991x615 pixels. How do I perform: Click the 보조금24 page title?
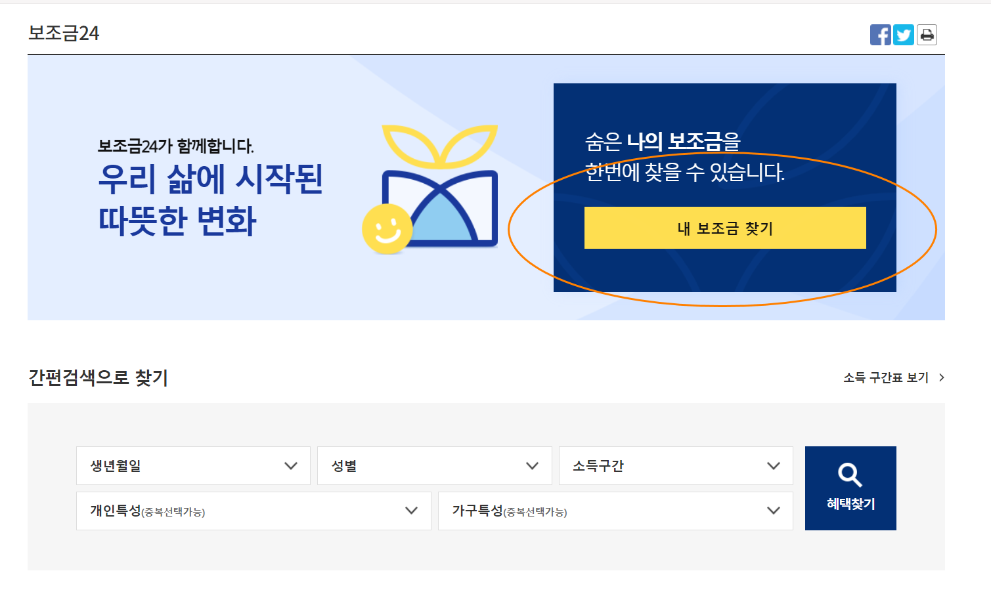coord(64,33)
